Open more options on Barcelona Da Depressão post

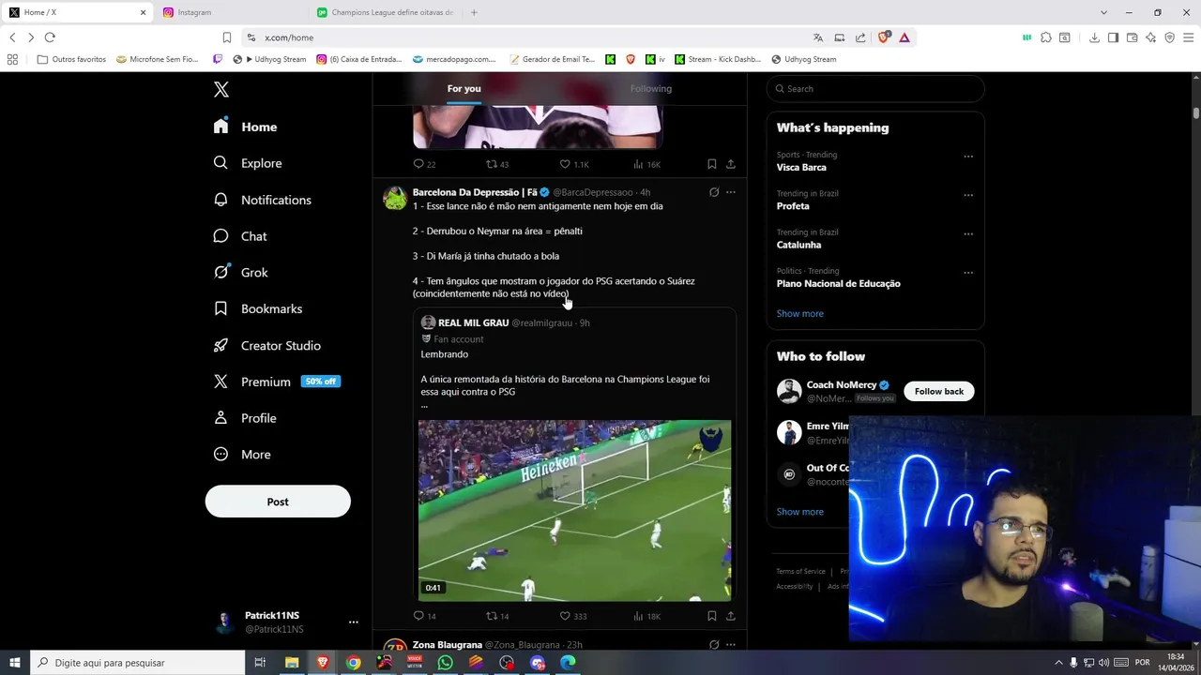731,192
